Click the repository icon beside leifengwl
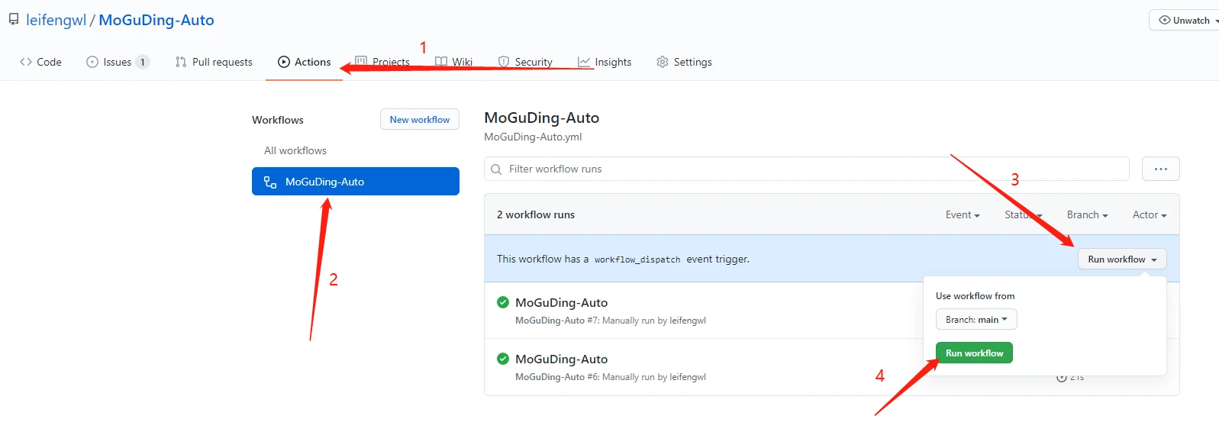1219x448 pixels. coord(14,20)
